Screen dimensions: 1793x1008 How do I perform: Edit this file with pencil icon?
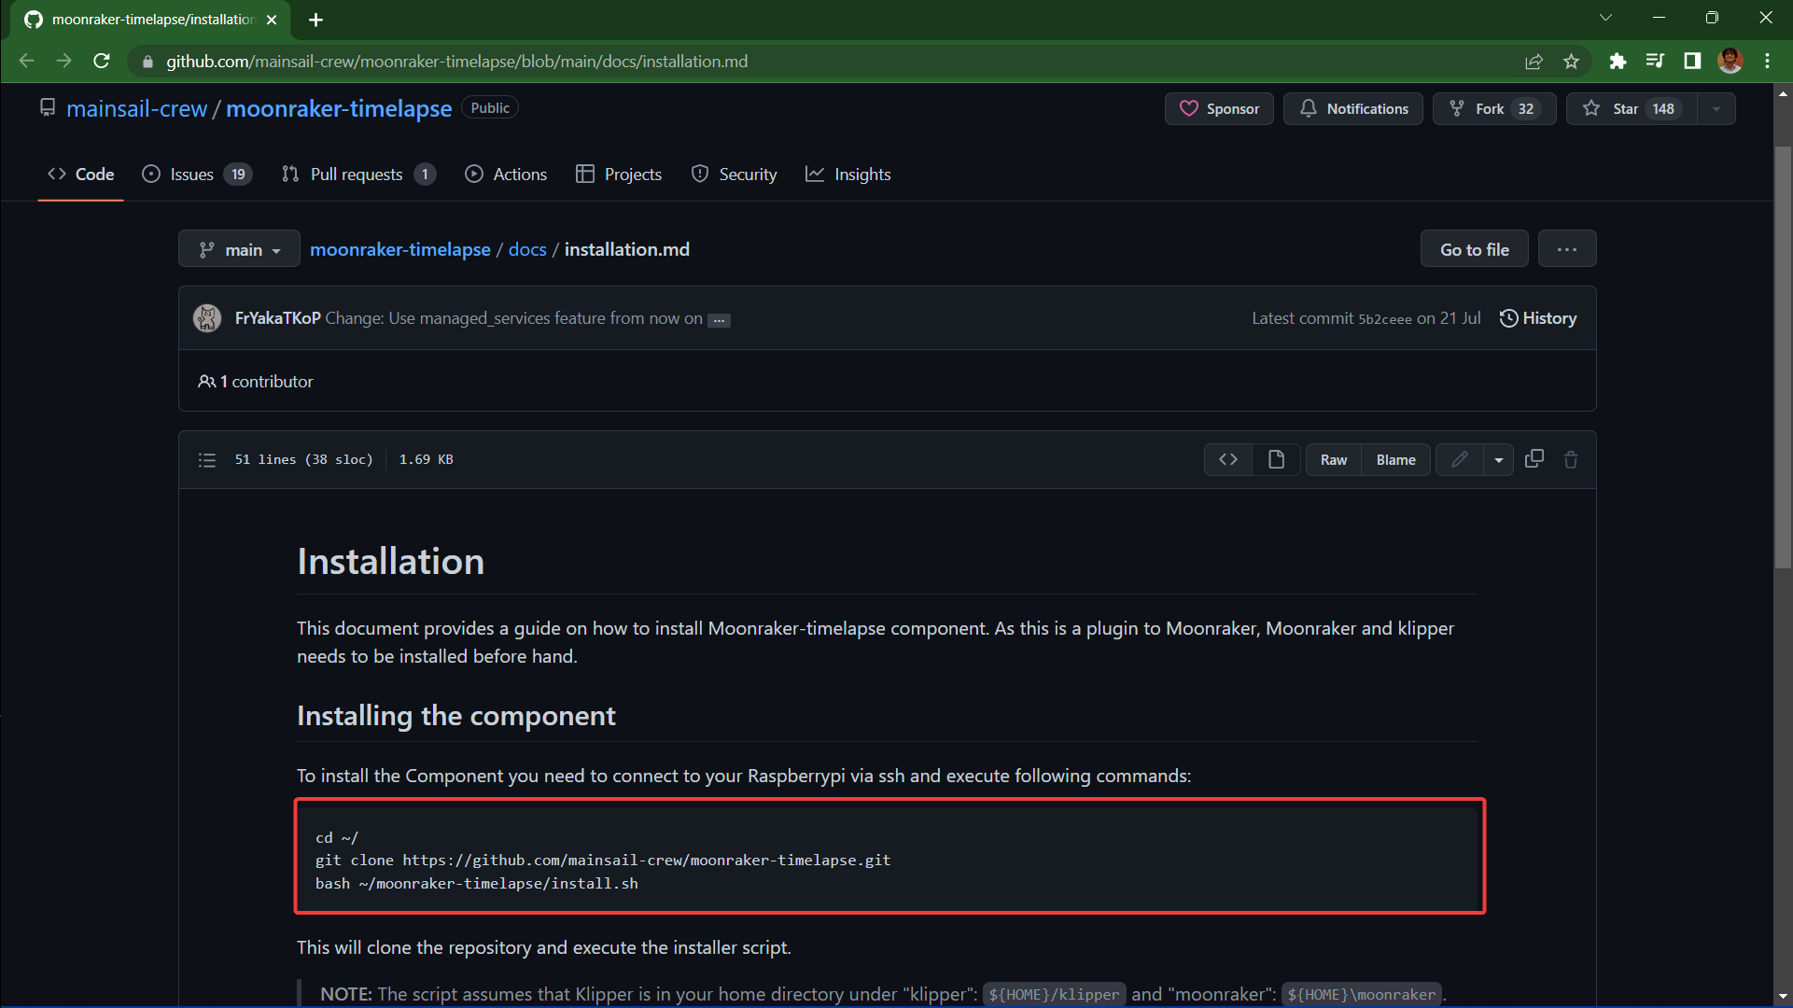tap(1460, 460)
